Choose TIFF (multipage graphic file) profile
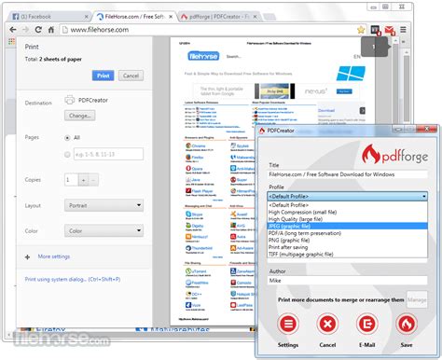Image resolution: width=442 pixels, height=360 pixels. tap(347, 254)
